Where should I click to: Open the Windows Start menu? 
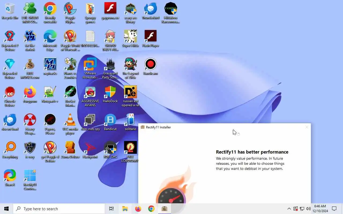tap(6, 209)
